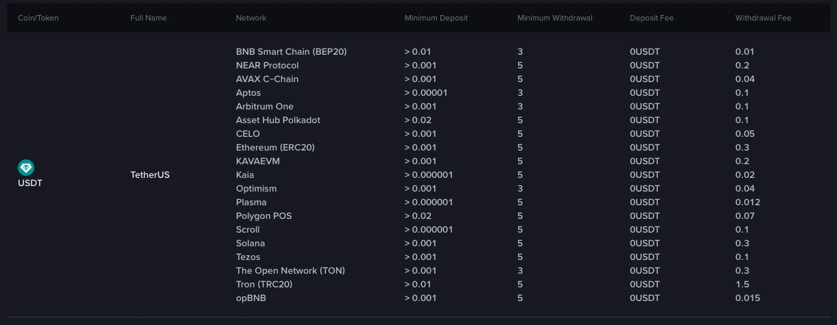Screen dimensions: 837x325
Task: Click Ethereum (ERC20) withdrawal fee 0.3
Action: 742,148
